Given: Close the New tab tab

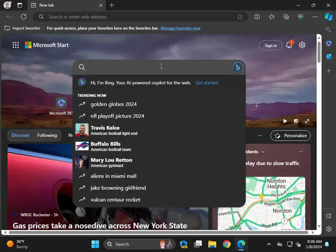Looking at the screenshot, I should tap(101, 5).
